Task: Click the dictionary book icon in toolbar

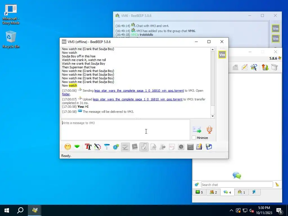Action: 135,147
